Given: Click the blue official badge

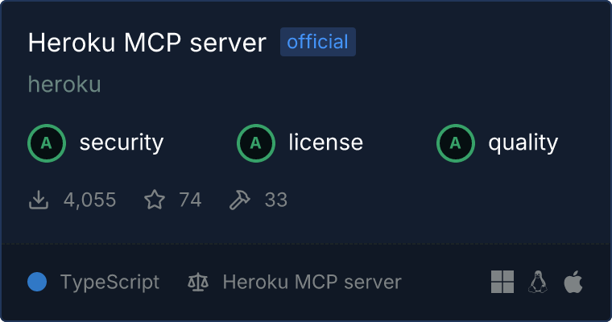Looking at the screenshot, I should (x=318, y=42).
